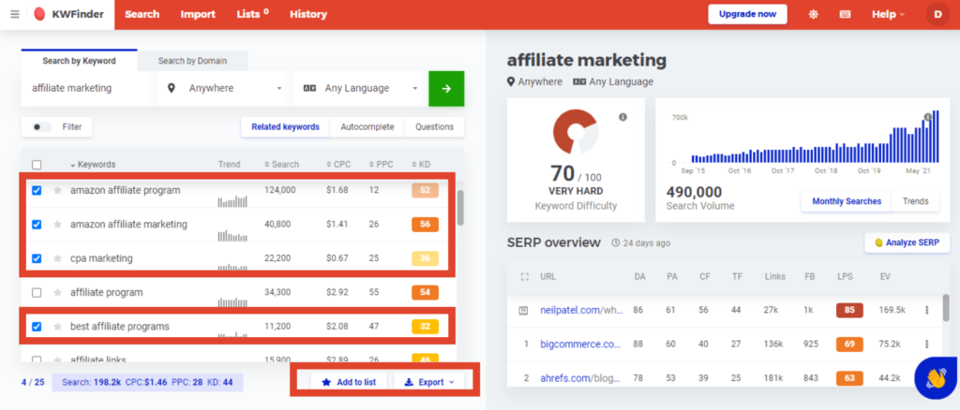Image resolution: width=960 pixels, height=410 pixels.
Task: Click trend chart for amazon affiliate marketing
Action: click(232, 235)
